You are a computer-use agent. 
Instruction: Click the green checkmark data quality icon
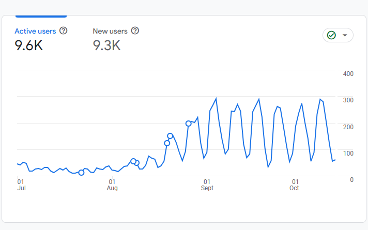pyautogui.click(x=331, y=35)
